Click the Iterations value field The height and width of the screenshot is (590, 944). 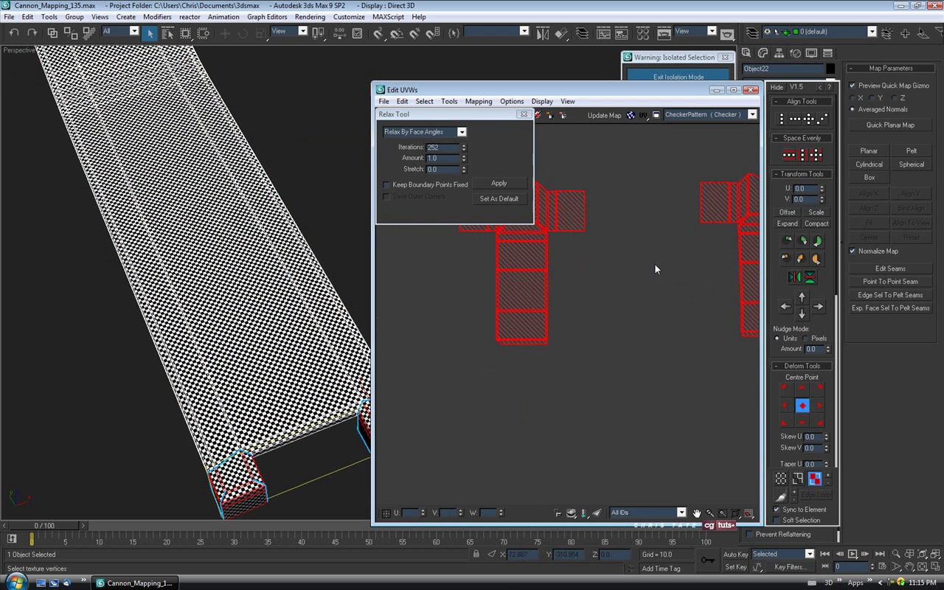(442, 147)
